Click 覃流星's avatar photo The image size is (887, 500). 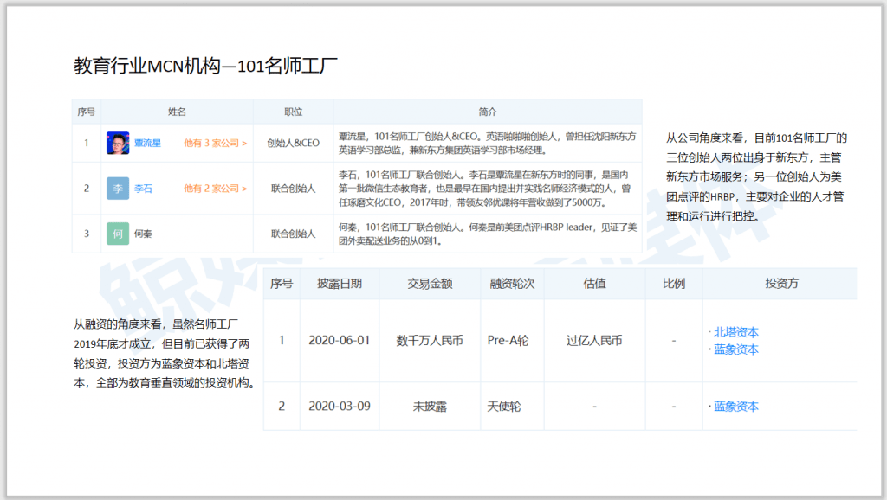(x=116, y=143)
